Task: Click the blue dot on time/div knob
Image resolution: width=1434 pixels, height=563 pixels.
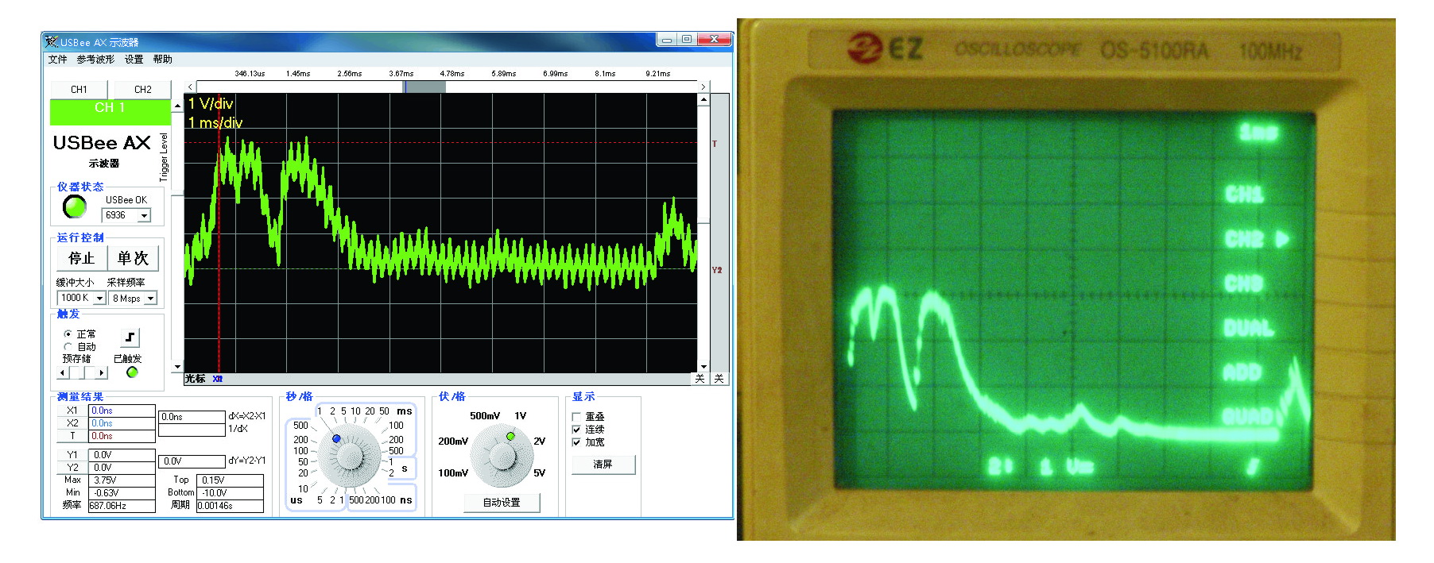Action: (x=336, y=438)
